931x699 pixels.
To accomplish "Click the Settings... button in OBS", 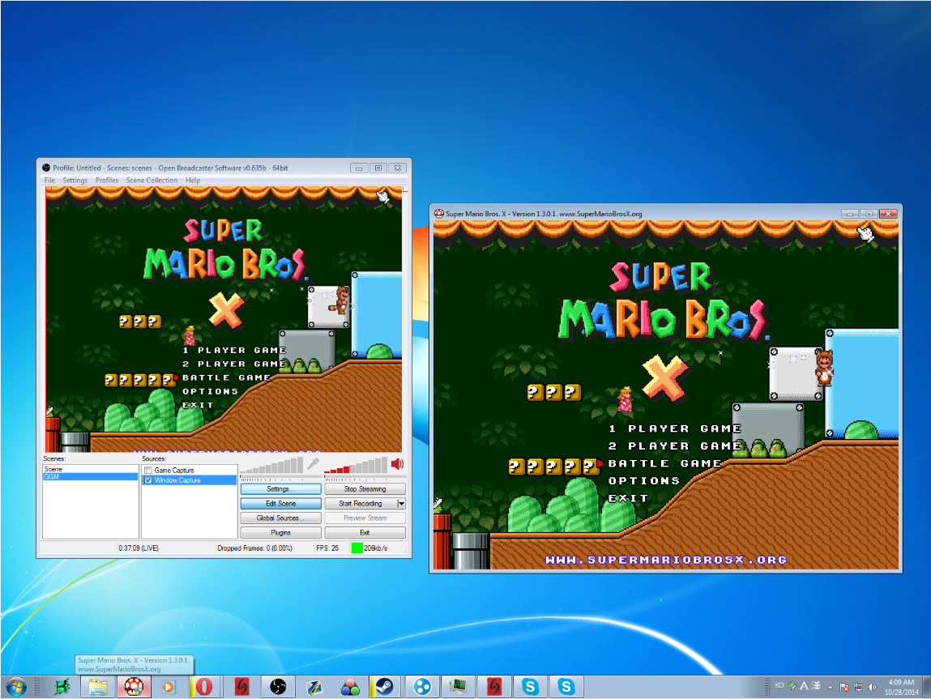I will [x=281, y=489].
